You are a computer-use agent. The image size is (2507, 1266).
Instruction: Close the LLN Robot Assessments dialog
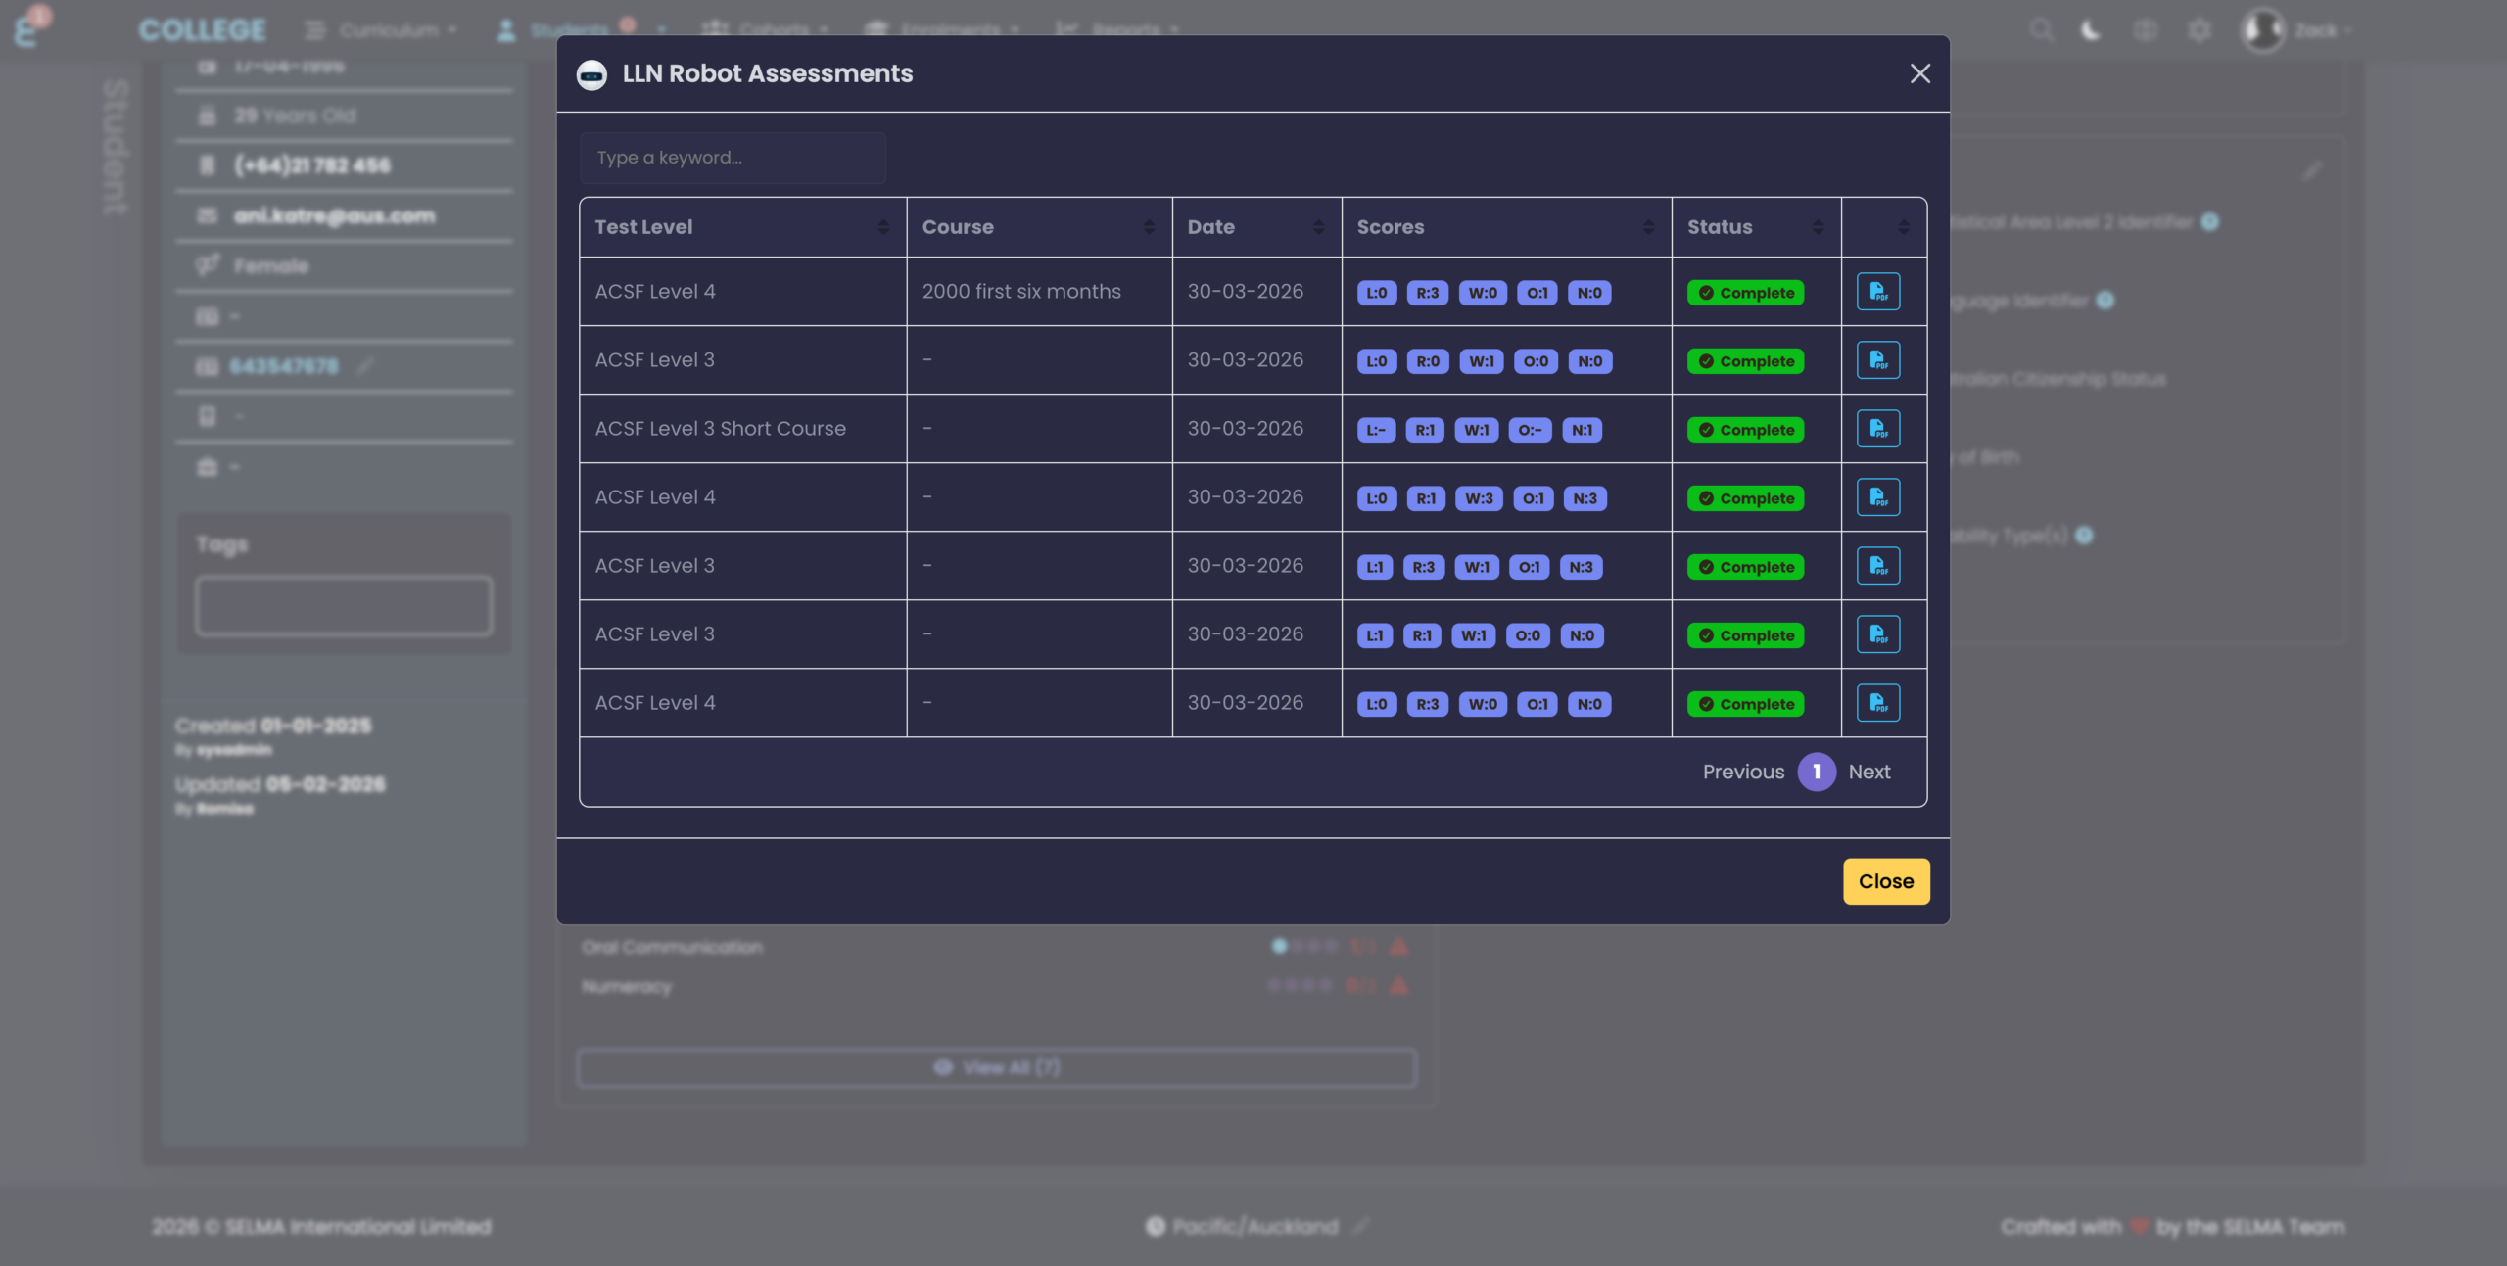click(1919, 73)
